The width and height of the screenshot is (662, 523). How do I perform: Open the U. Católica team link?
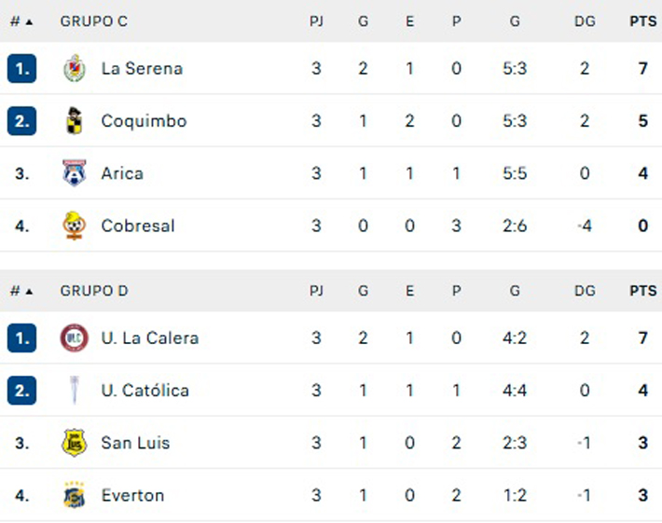pos(145,391)
